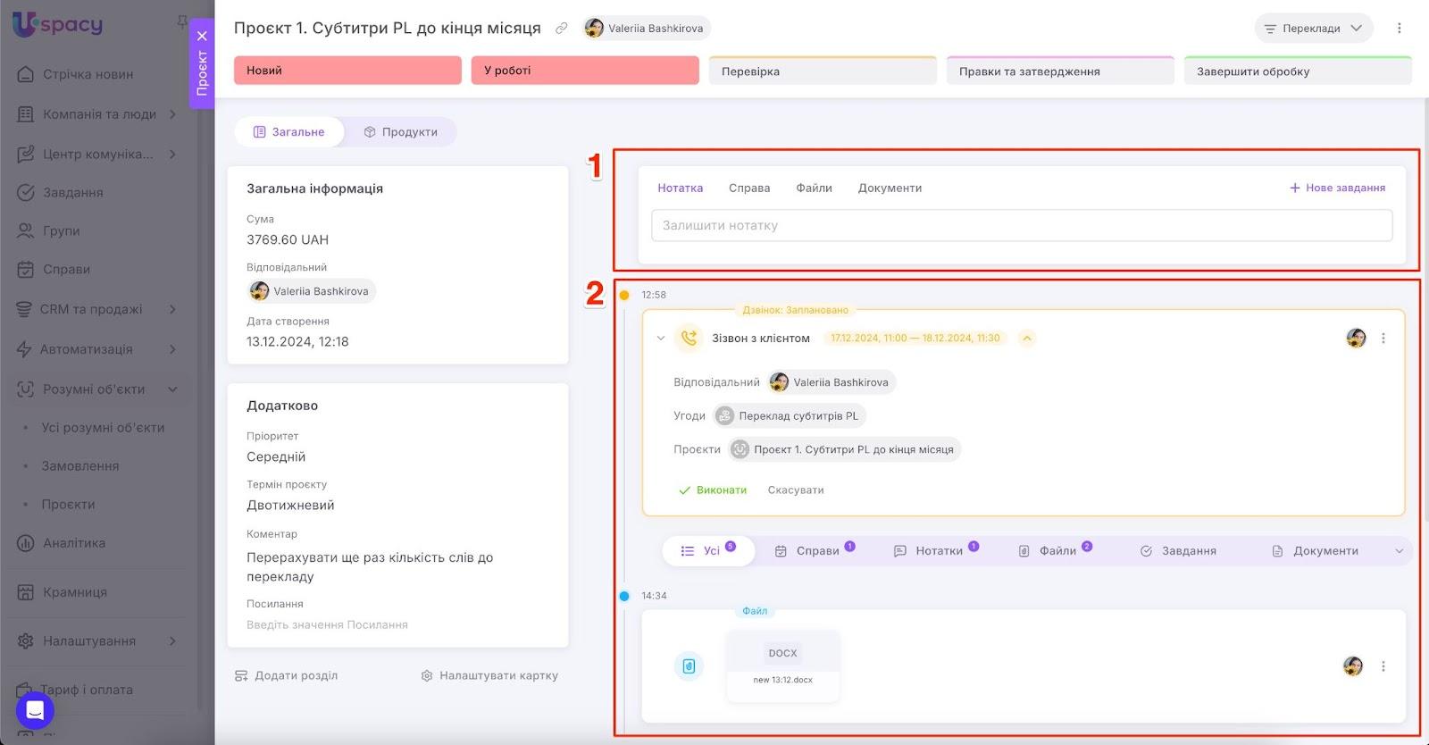Open the Файли tab in note composer
Screen dimensions: 1429x745
point(815,188)
